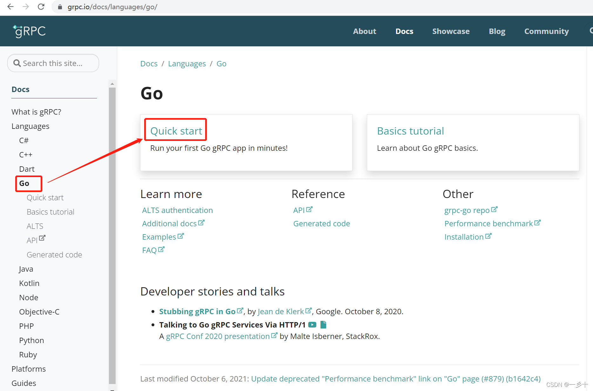Click the YouTube icon next to the HTTP/1 talk
This screenshot has width=593, height=391.
click(312, 324)
